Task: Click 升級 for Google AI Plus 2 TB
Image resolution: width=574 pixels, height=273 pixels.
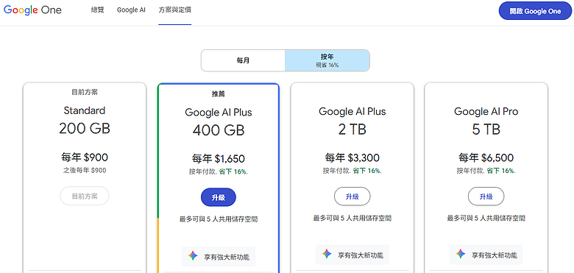Action: click(x=352, y=196)
